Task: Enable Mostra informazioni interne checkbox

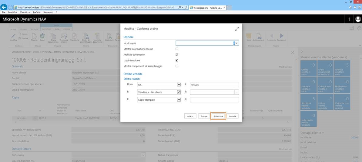Action: [177, 49]
